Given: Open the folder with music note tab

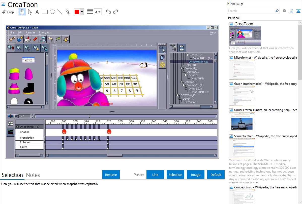Looking at the screenshot, I should [28, 48].
